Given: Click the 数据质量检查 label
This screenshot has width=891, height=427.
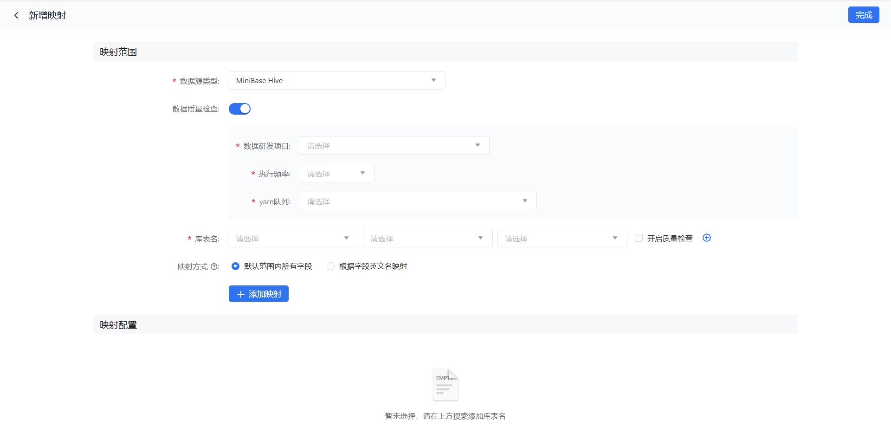Looking at the screenshot, I should click(195, 109).
